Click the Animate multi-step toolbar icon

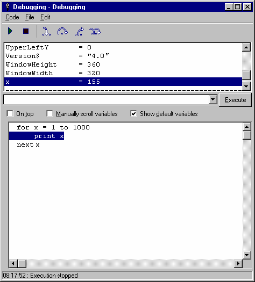point(95,31)
